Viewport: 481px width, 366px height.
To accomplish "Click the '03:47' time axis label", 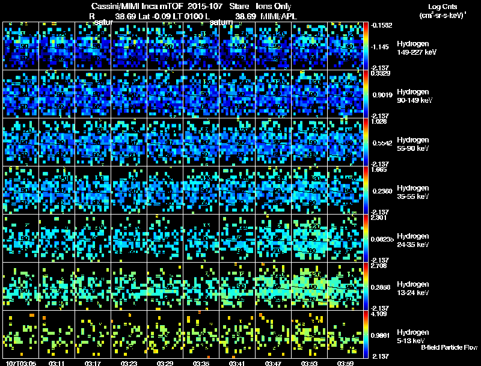I will 273,364.
